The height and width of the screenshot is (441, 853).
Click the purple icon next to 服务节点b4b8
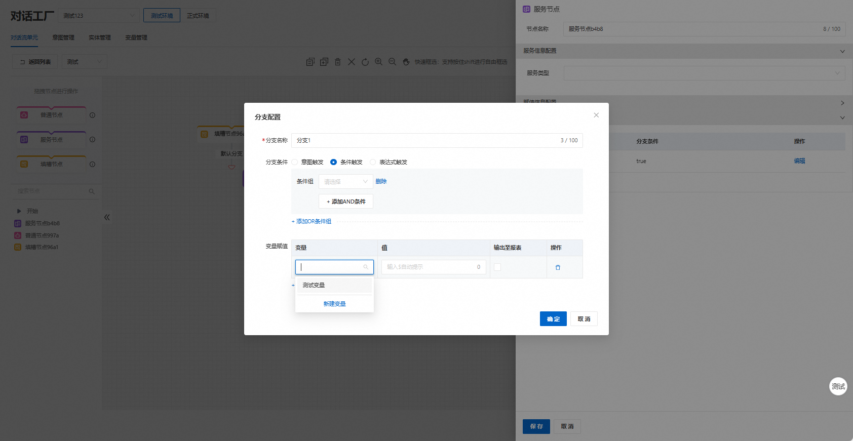[18, 223]
